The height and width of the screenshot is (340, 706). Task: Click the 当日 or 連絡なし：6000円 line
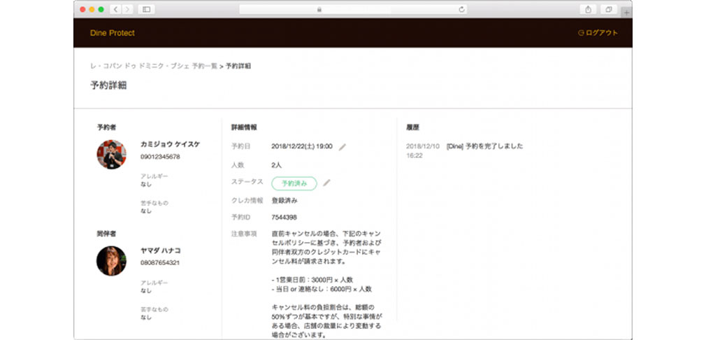(322, 289)
